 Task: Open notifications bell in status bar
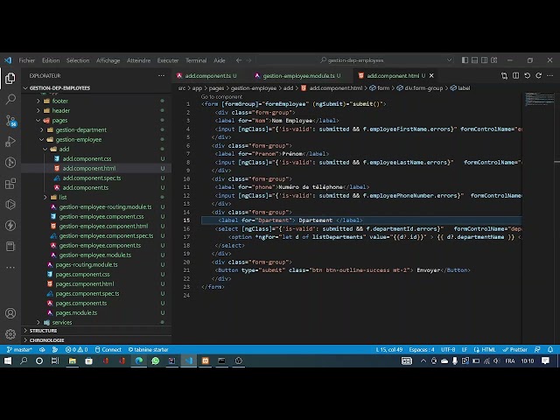pos(550,350)
